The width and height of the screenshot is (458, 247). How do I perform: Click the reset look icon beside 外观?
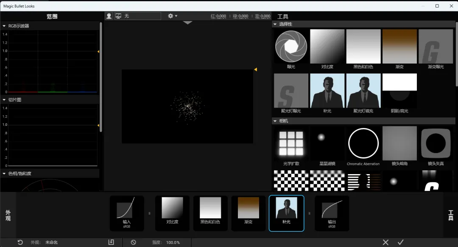pos(20,242)
